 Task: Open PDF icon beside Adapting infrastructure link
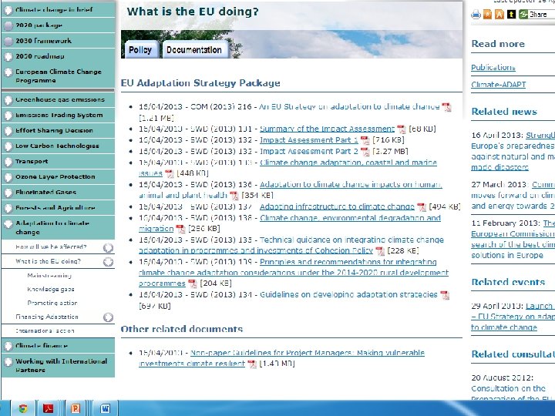pos(421,207)
